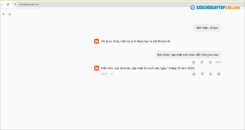Viewport: 245px width, 130px height.
Task: Click the lightning bolt icon beside 09:57
Action: pos(112,74)
